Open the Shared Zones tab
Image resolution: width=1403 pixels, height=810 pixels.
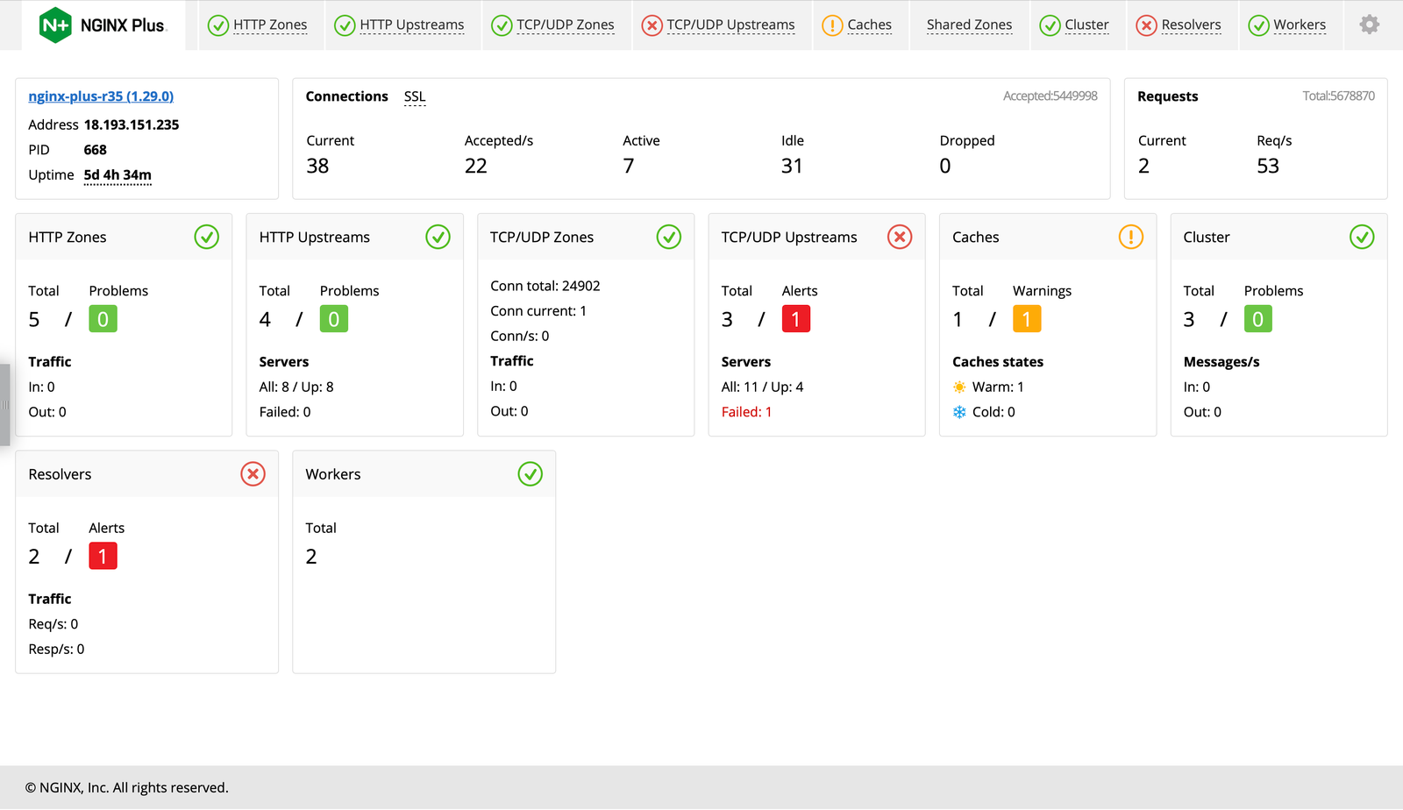pos(969,25)
